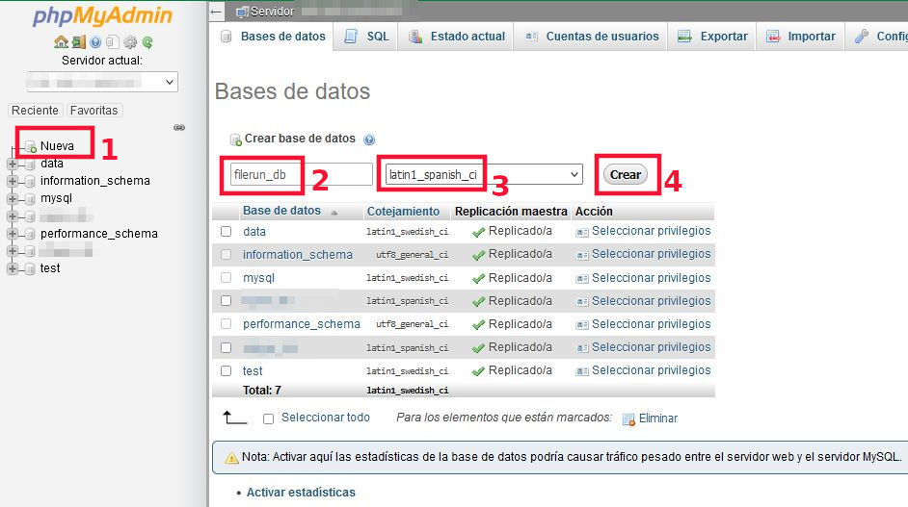Click the log out icon in sidebar

click(79, 42)
